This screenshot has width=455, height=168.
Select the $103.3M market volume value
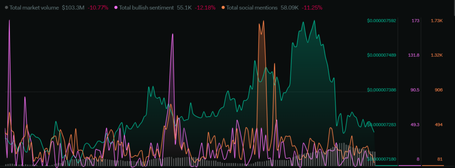coord(73,8)
